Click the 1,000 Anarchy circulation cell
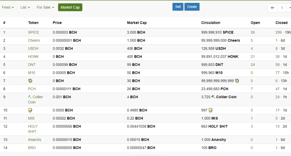 [x=214, y=140]
